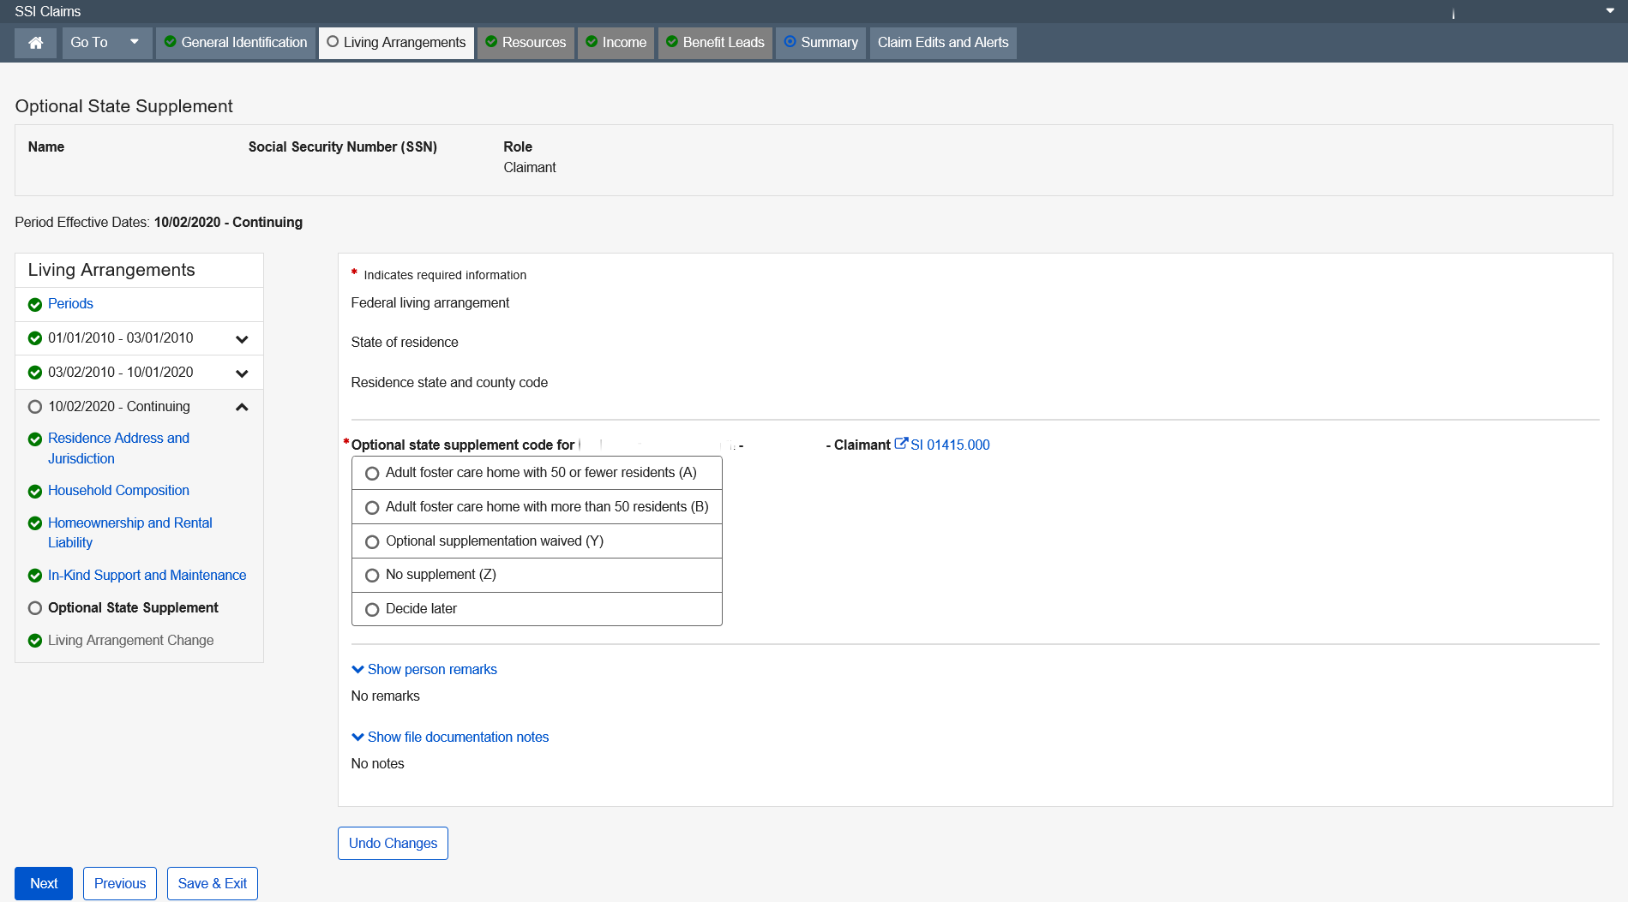1628x902 pixels.
Task: Click green check icon beside Household Composition
Action: pos(35,492)
